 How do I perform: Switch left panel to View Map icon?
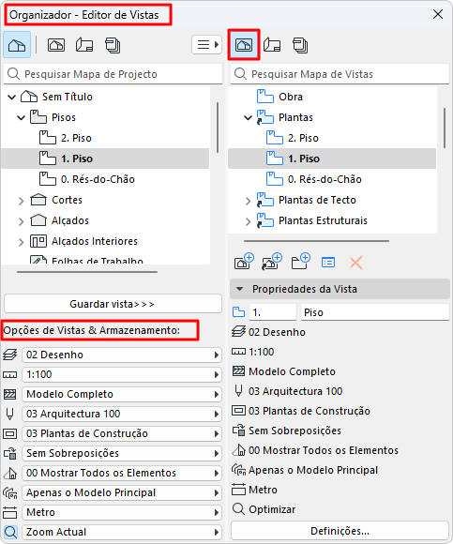pos(56,45)
